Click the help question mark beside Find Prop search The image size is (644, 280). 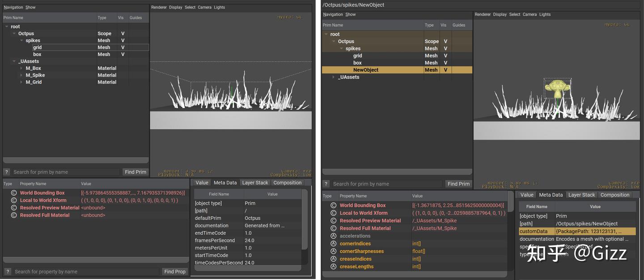coord(7,272)
